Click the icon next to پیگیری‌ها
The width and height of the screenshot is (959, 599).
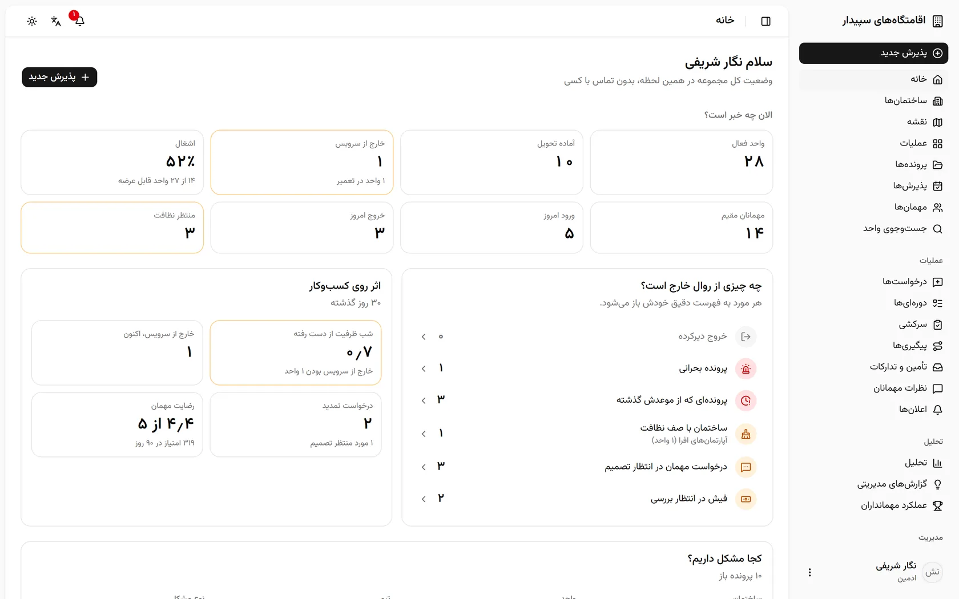[x=937, y=346]
